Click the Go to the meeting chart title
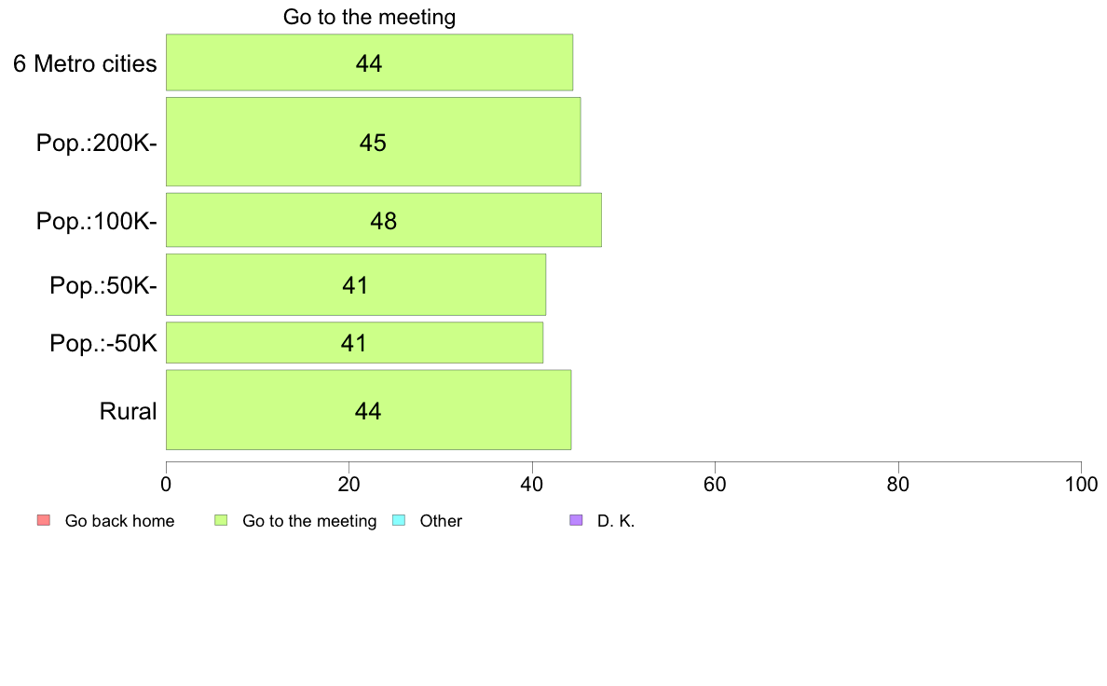Image resolution: width=1107 pixels, height=686 pixels. click(369, 16)
